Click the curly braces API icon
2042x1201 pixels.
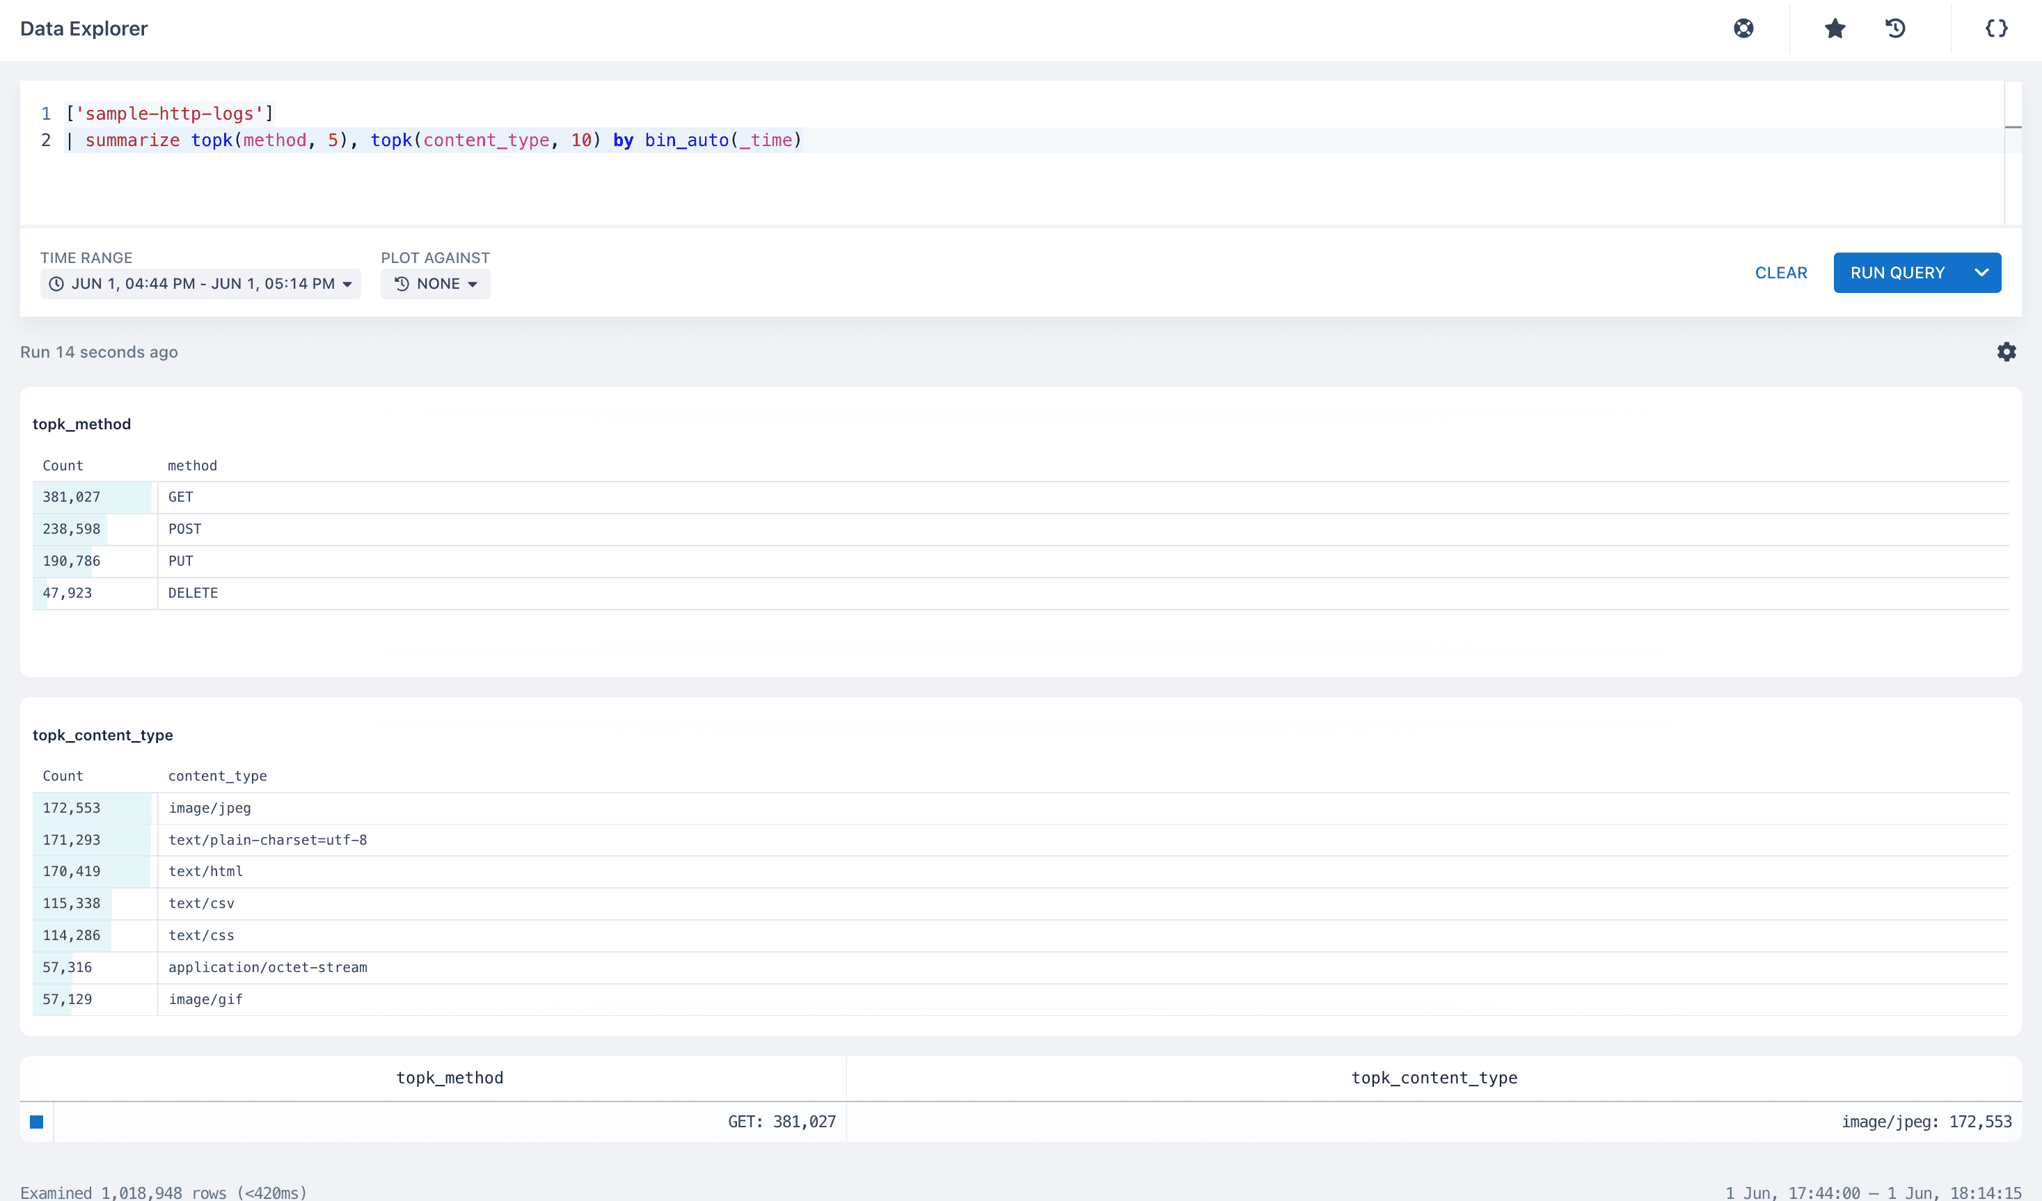click(x=1996, y=29)
